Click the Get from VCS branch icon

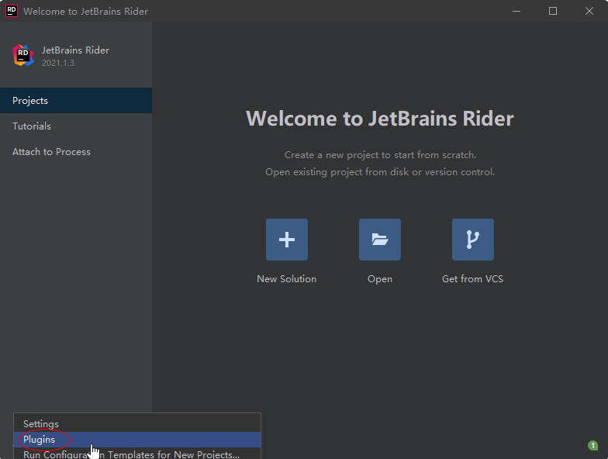[x=473, y=240]
